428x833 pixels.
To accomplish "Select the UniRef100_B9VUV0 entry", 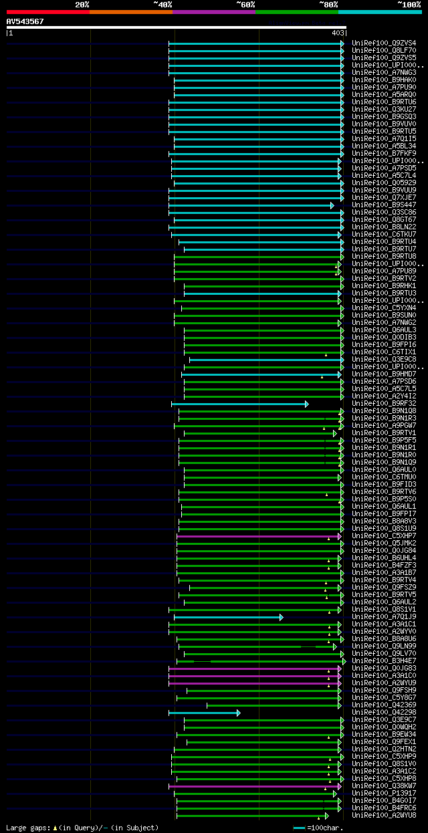I will point(384,124).
